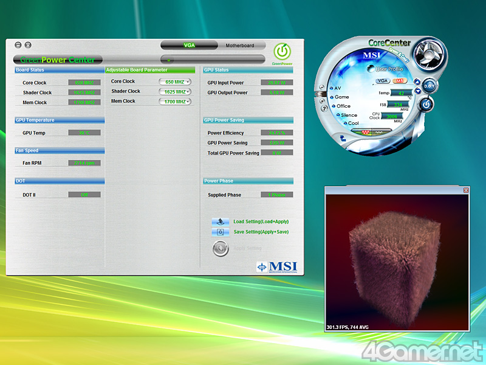Close the fur cube render window
The image size is (486, 365).
pos(466,190)
